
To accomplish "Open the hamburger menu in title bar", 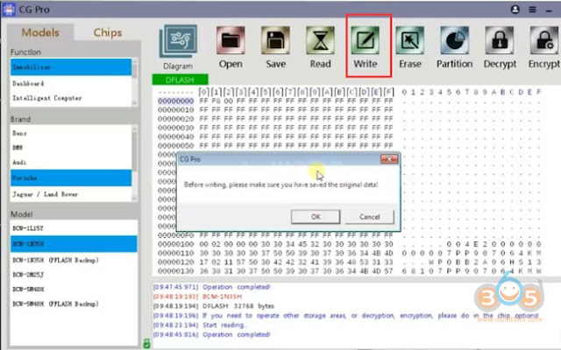I will pyautogui.click(x=533, y=10).
